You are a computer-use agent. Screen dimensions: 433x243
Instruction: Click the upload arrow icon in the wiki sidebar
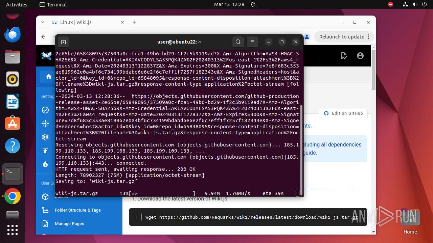tap(45, 151)
